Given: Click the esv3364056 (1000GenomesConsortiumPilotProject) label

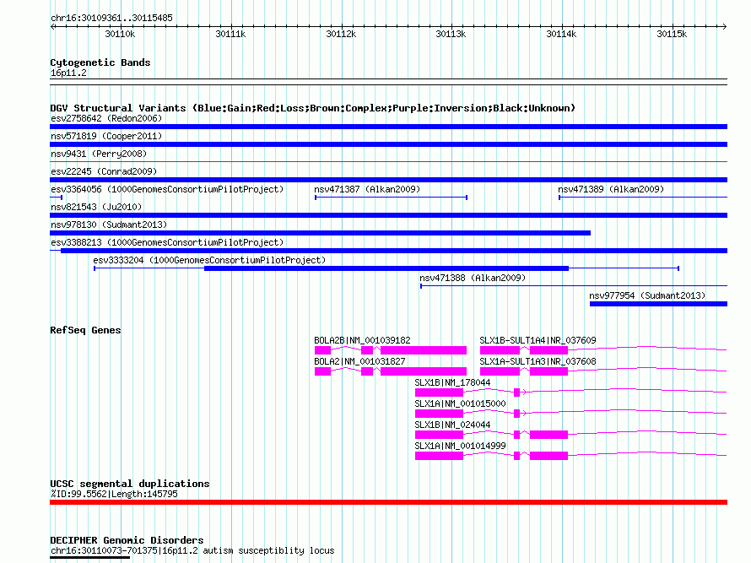Looking at the screenshot, I should pyautogui.click(x=167, y=190).
